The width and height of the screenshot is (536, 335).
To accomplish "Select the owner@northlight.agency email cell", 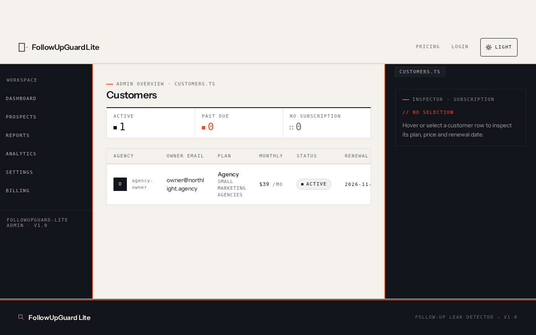I will [186, 184].
